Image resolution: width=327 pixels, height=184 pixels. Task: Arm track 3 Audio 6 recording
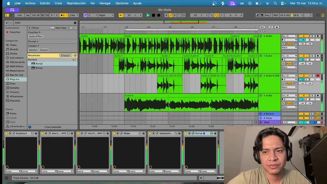click(x=318, y=76)
